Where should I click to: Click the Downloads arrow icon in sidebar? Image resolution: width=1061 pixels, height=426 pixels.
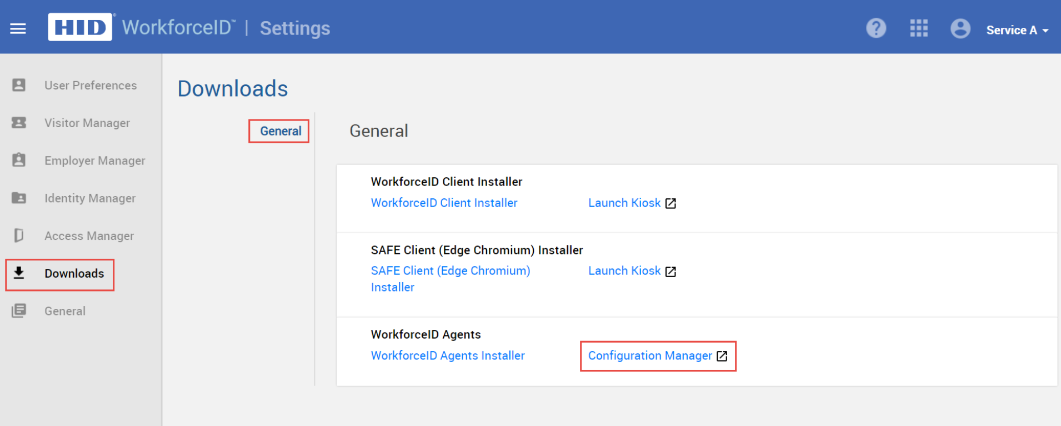point(19,273)
